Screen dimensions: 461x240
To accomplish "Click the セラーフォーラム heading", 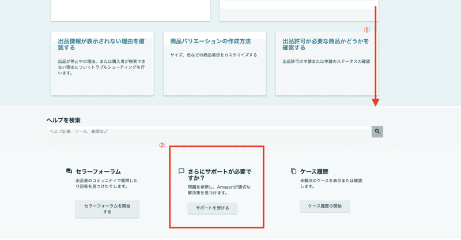I will pyautogui.click(x=98, y=171).
